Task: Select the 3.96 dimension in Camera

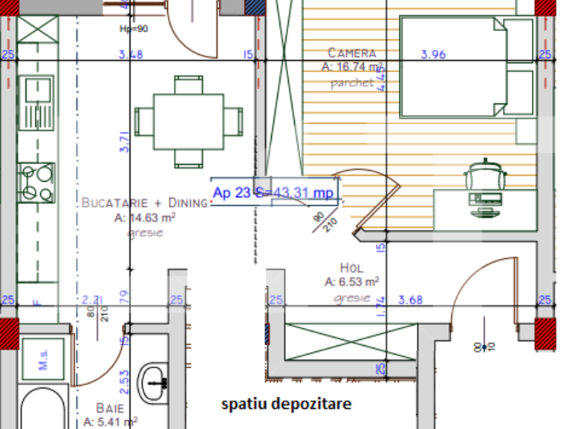Action: pos(432,54)
